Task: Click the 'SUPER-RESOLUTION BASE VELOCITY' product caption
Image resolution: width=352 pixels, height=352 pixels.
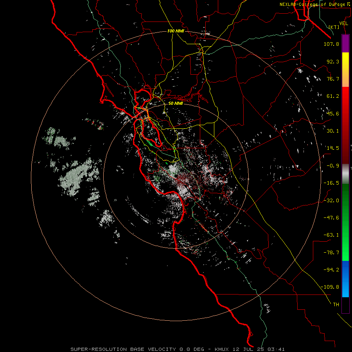Action: 124,349
